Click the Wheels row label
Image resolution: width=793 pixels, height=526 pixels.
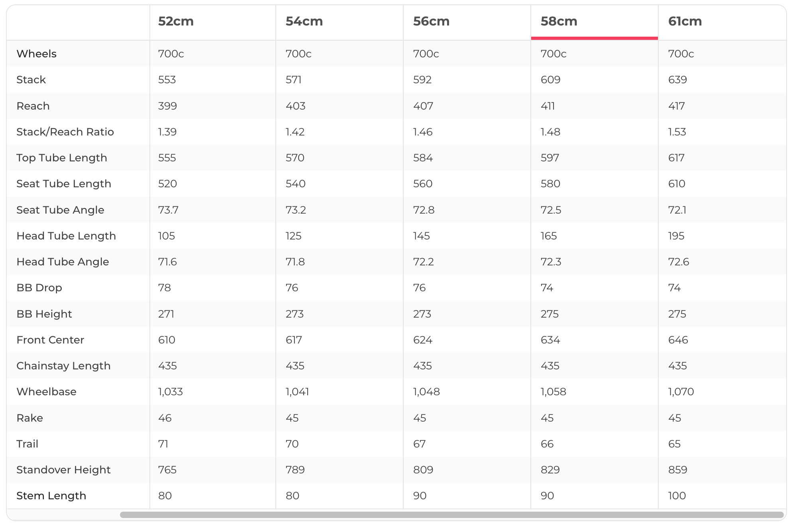(36, 54)
